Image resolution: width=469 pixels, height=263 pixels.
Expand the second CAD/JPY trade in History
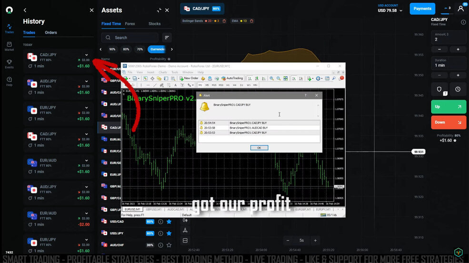pyautogui.click(x=87, y=134)
